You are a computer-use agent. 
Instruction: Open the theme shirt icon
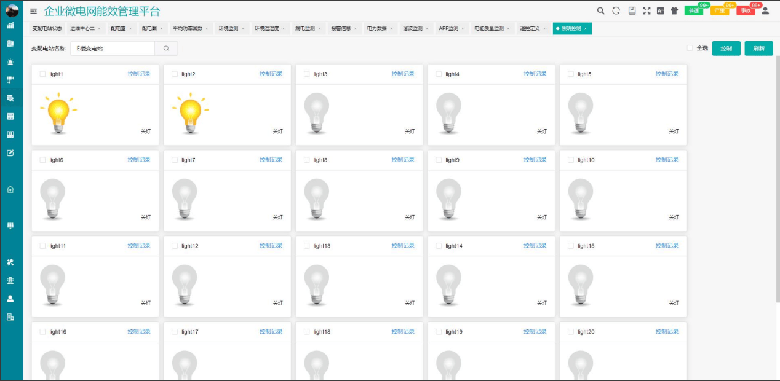pyautogui.click(x=674, y=10)
